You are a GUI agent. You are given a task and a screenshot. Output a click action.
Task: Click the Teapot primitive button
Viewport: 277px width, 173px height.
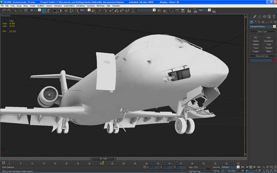[x=256, y=52]
